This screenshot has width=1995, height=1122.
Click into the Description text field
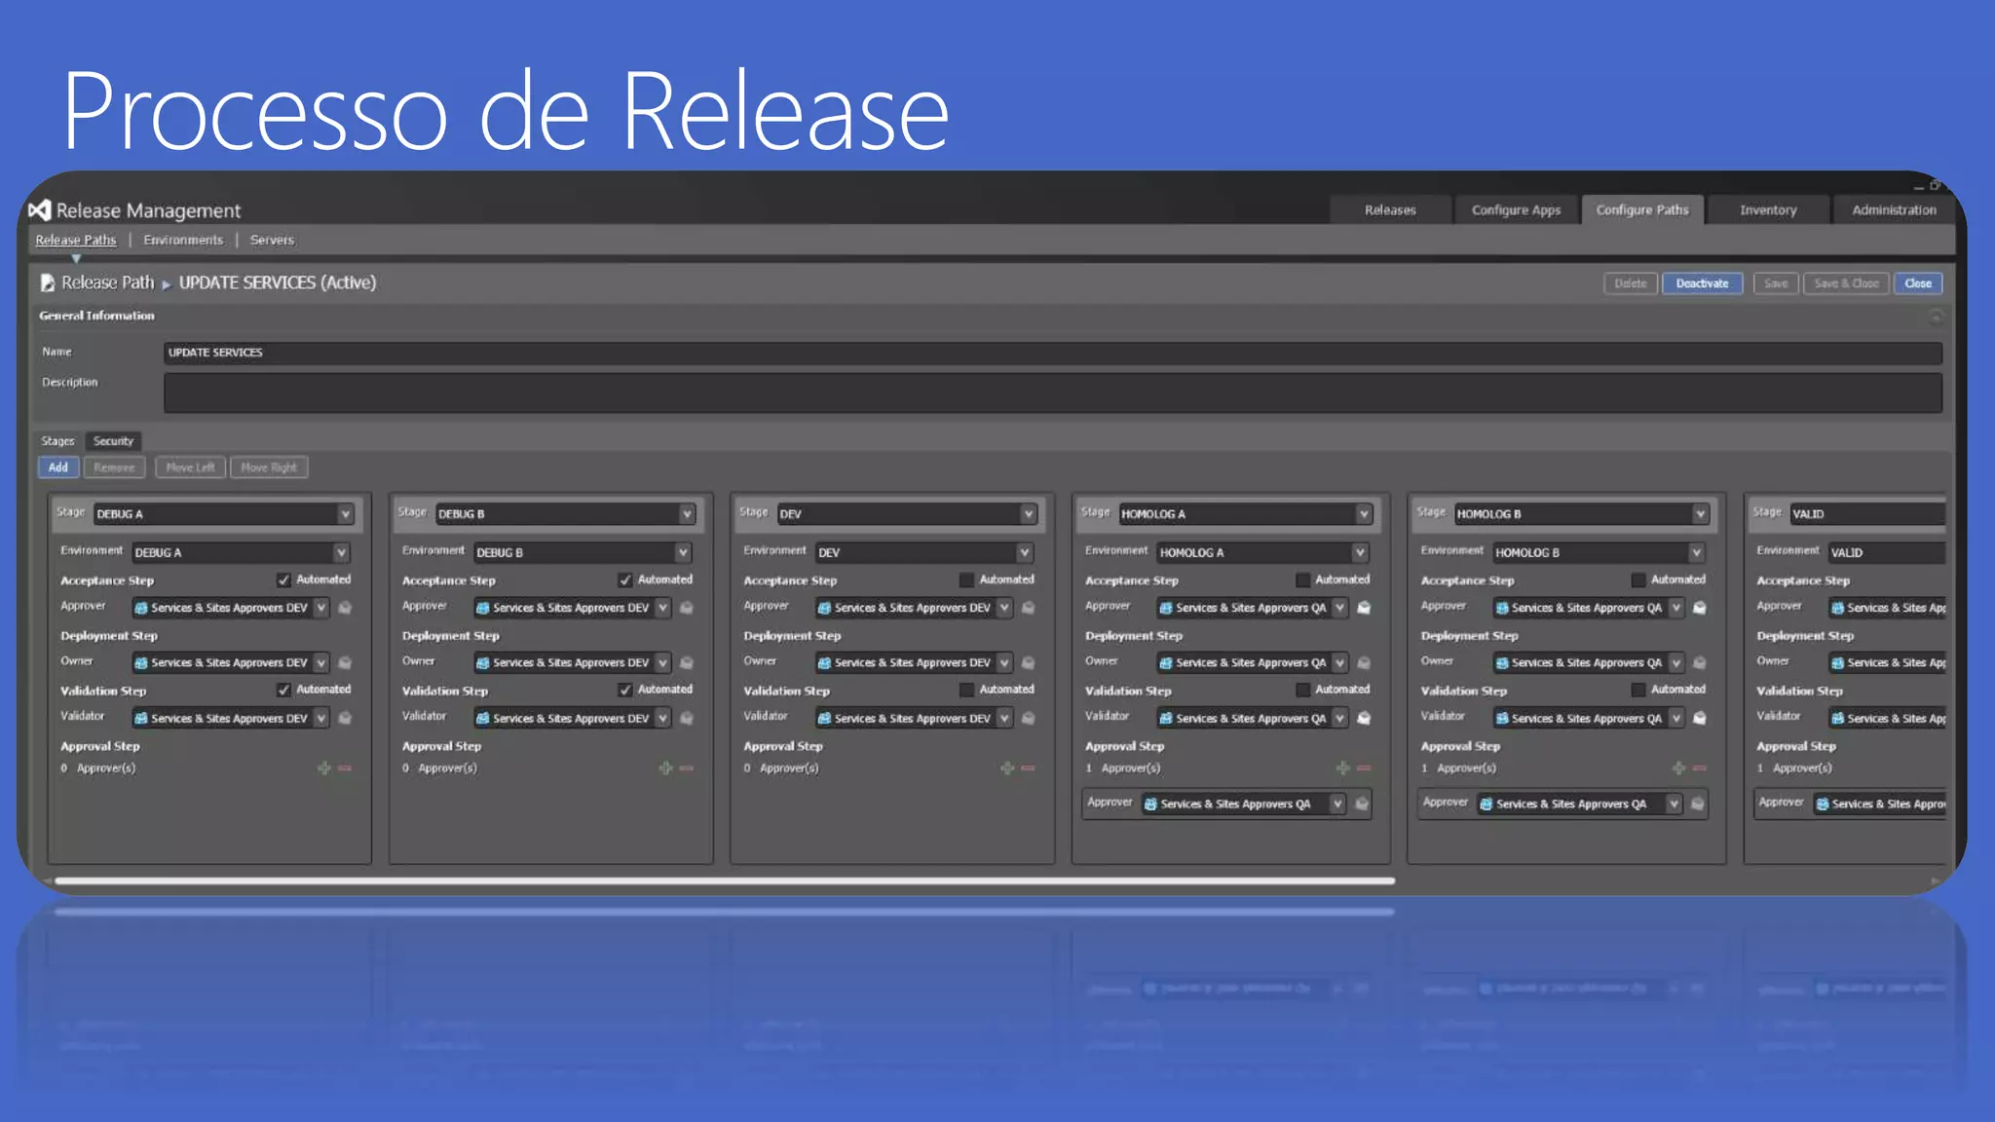1052,393
